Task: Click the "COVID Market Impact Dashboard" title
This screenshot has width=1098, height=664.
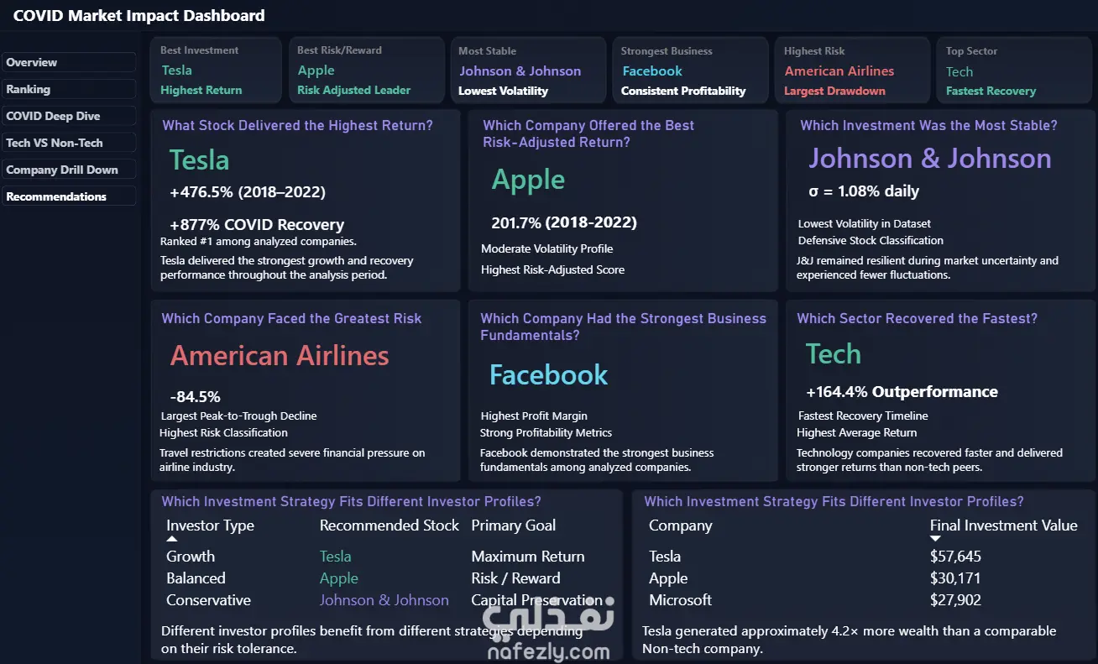Action: pyautogui.click(x=139, y=15)
